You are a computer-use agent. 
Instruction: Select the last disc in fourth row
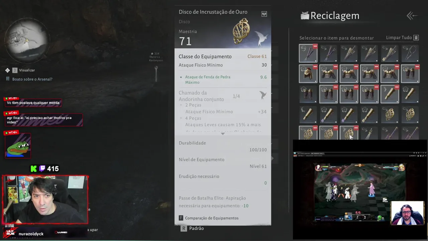point(410,115)
